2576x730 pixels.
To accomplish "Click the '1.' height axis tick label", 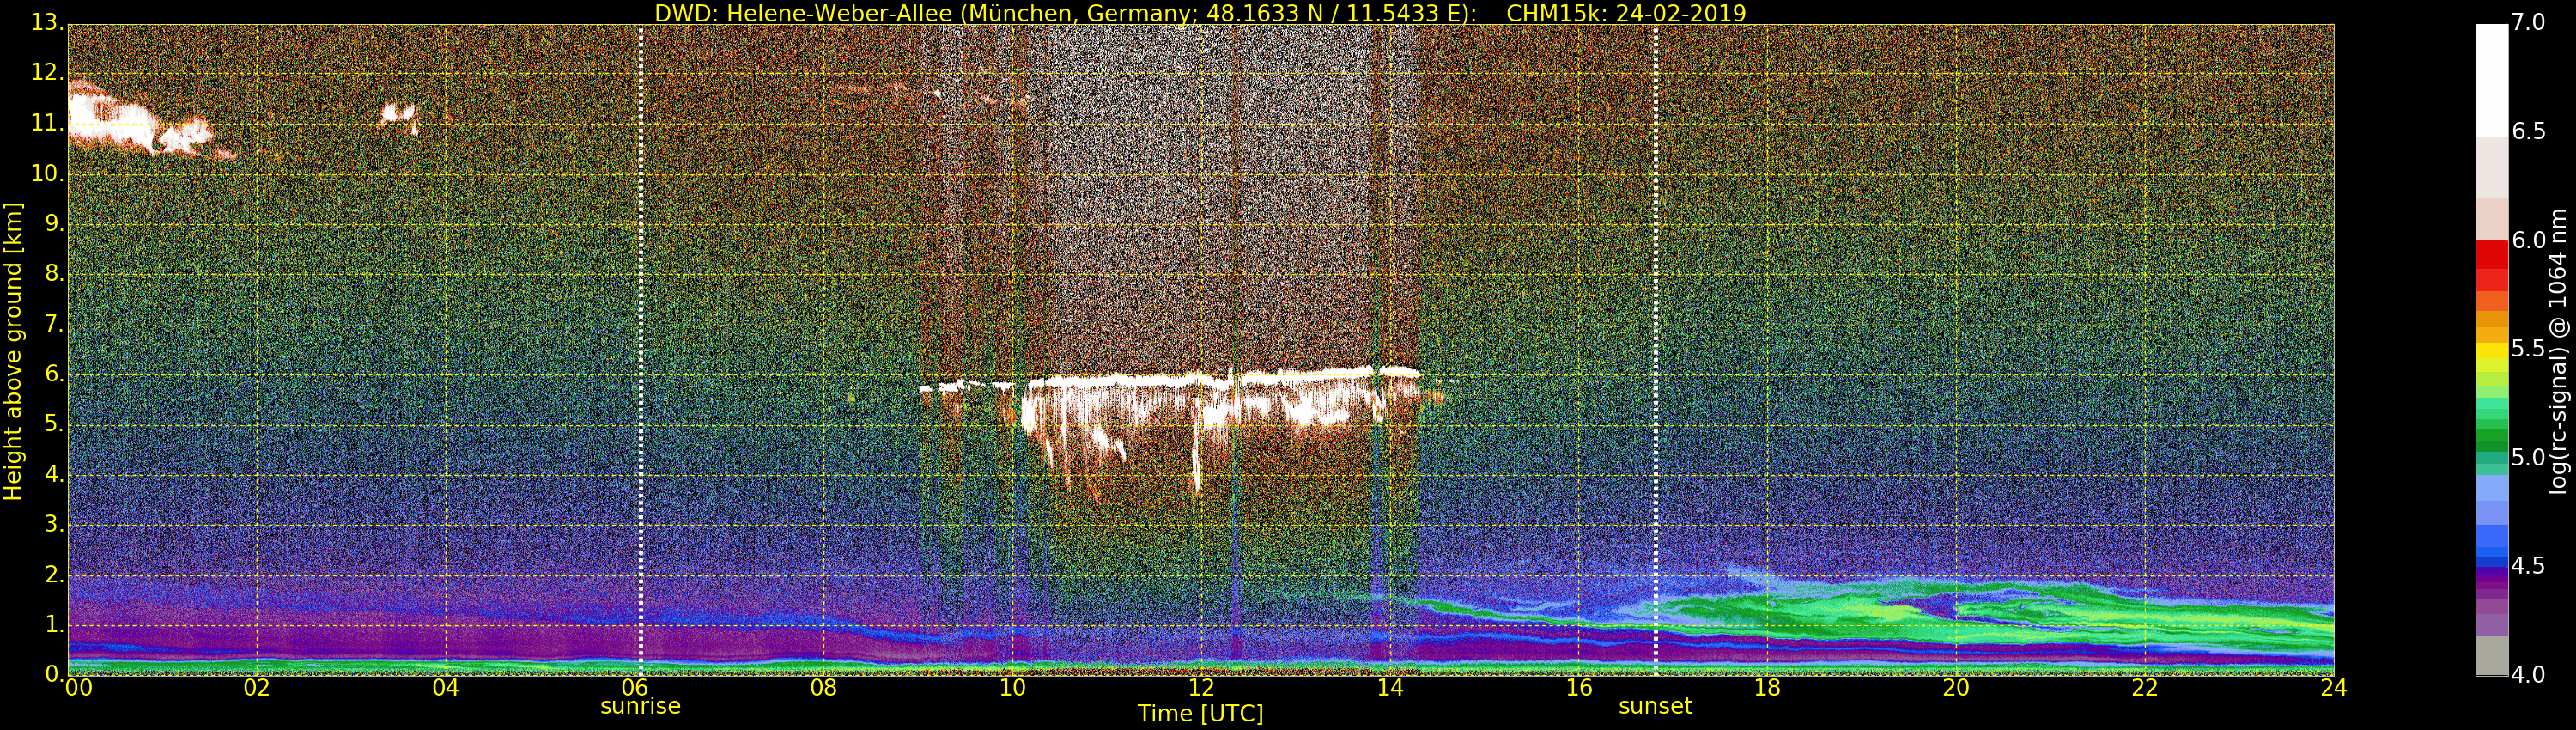I will coord(54,624).
